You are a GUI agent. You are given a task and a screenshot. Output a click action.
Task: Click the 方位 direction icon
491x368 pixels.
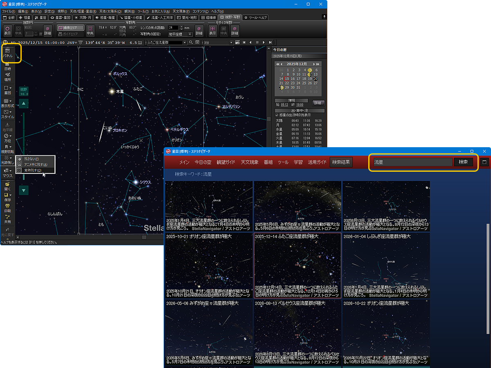(x=8, y=138)
